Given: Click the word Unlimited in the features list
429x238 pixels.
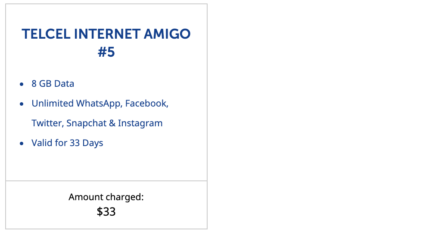Looking at the screenshot, I should tap(53, 104).
